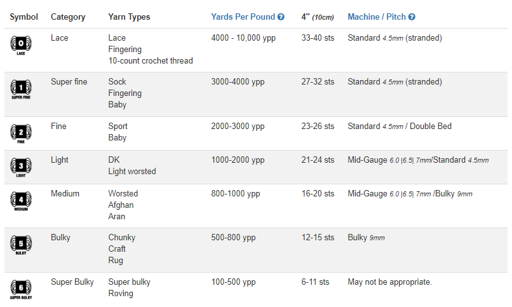Screen dimensions: 512x307
Task: Click the Medium weight 4 yarn symbol
Action: coord(21,201)
